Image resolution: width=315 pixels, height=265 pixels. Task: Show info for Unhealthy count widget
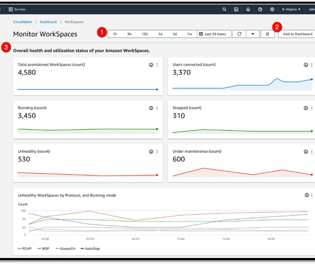pos(151,152)
